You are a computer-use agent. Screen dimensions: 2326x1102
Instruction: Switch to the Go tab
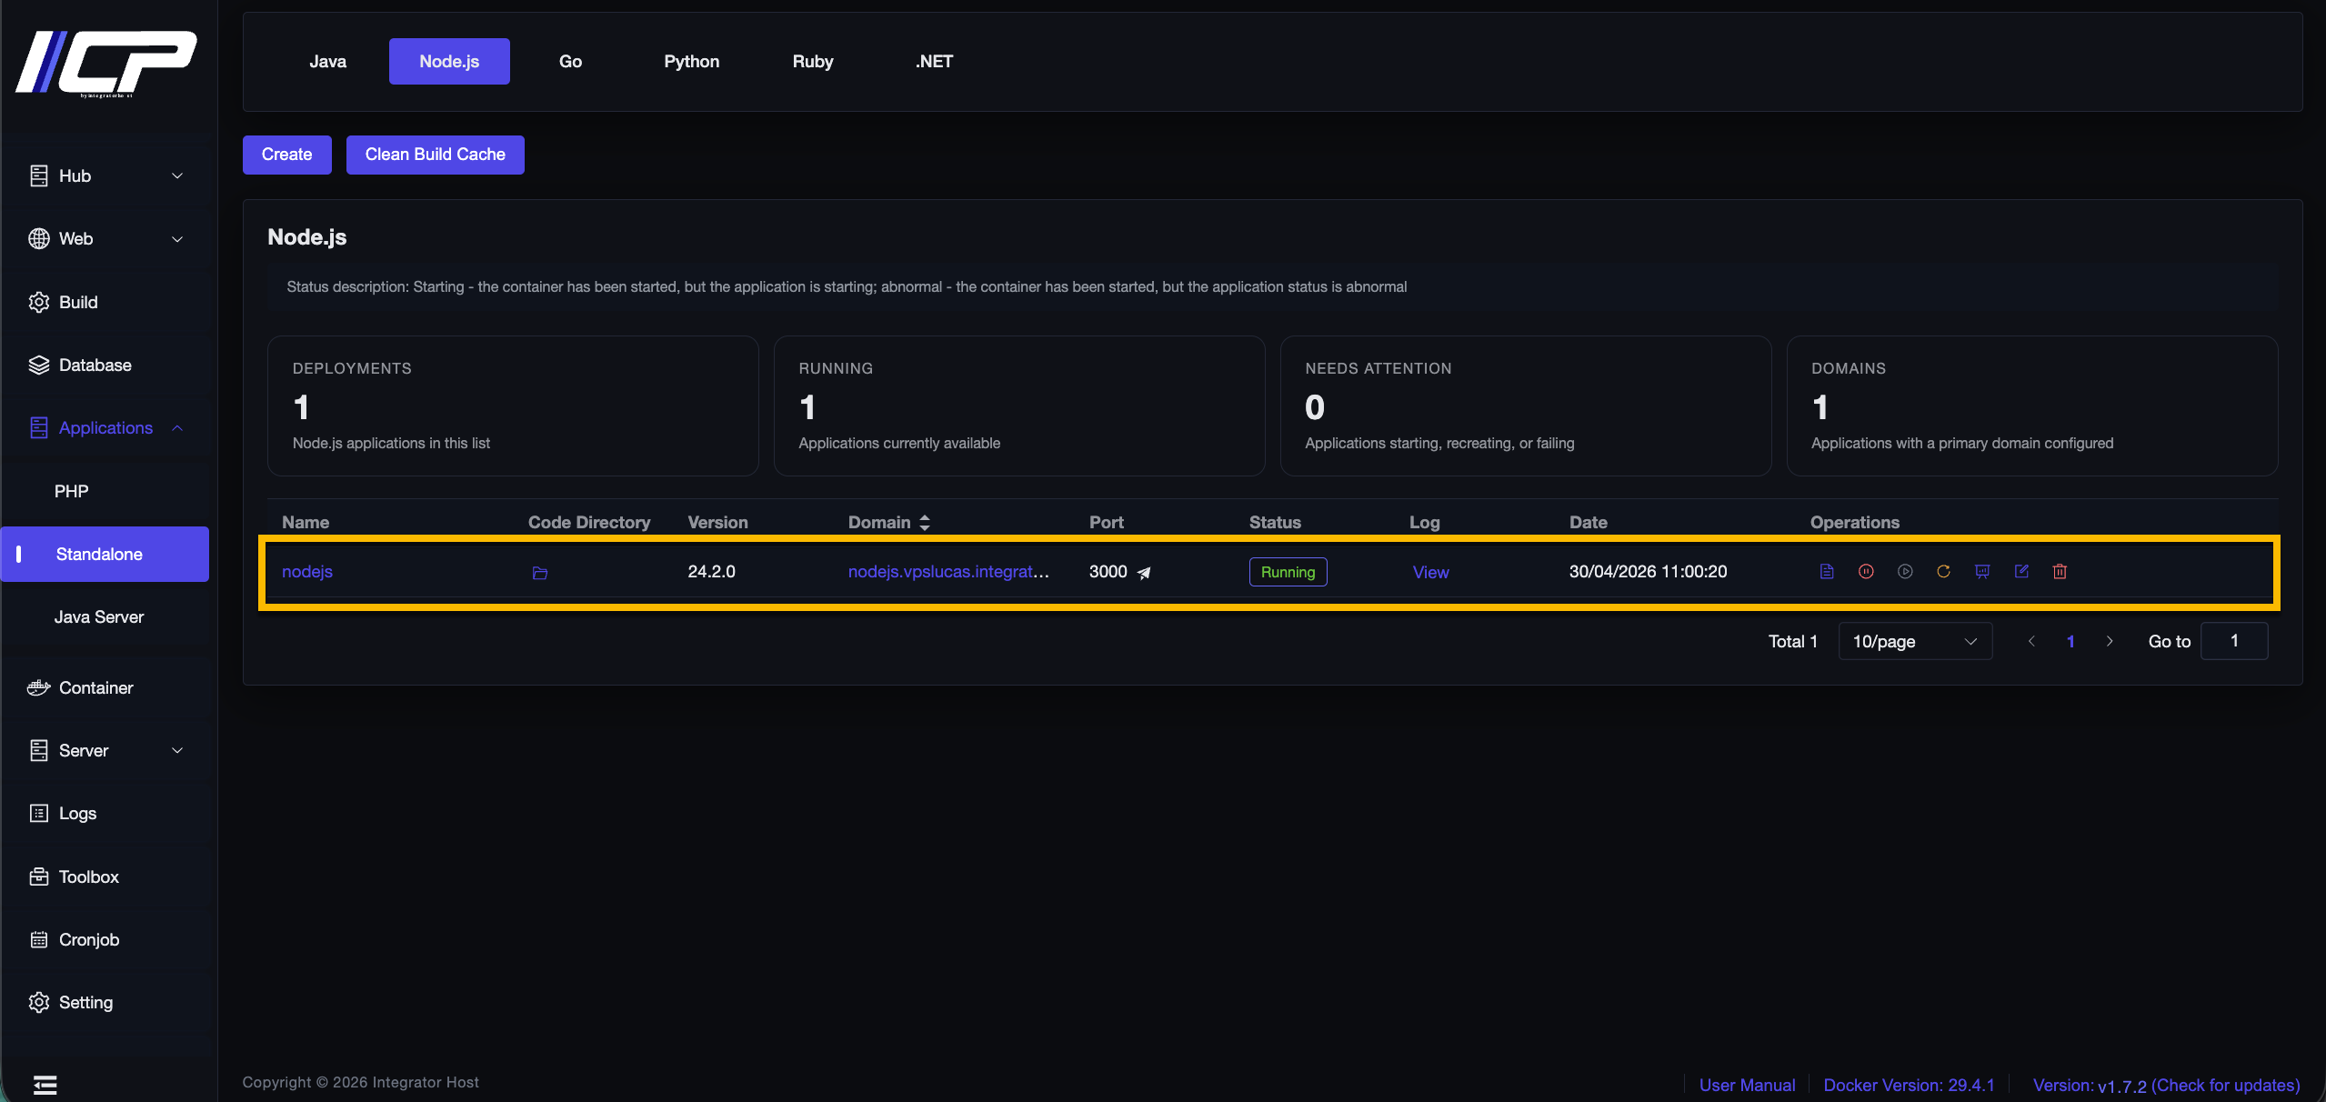tap(570, 61)
